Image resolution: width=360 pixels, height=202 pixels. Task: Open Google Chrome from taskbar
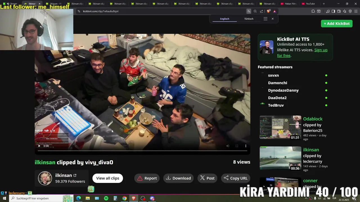pos(124,198)
